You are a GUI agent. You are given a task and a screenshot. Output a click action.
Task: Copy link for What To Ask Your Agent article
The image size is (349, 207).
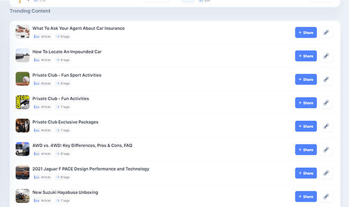pos(326,33)
